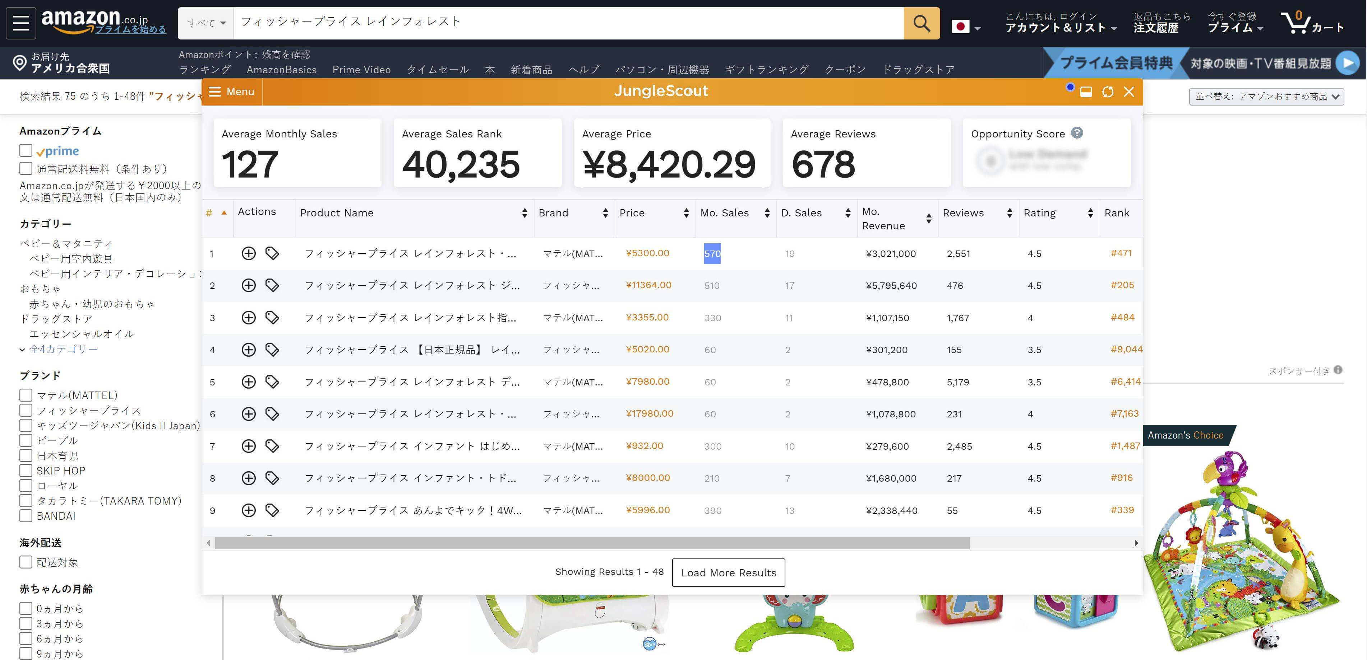This screenshot has width=1367, height=660.
Task: Close the JungleScout panel
Action: click(x=1129, y=92)
